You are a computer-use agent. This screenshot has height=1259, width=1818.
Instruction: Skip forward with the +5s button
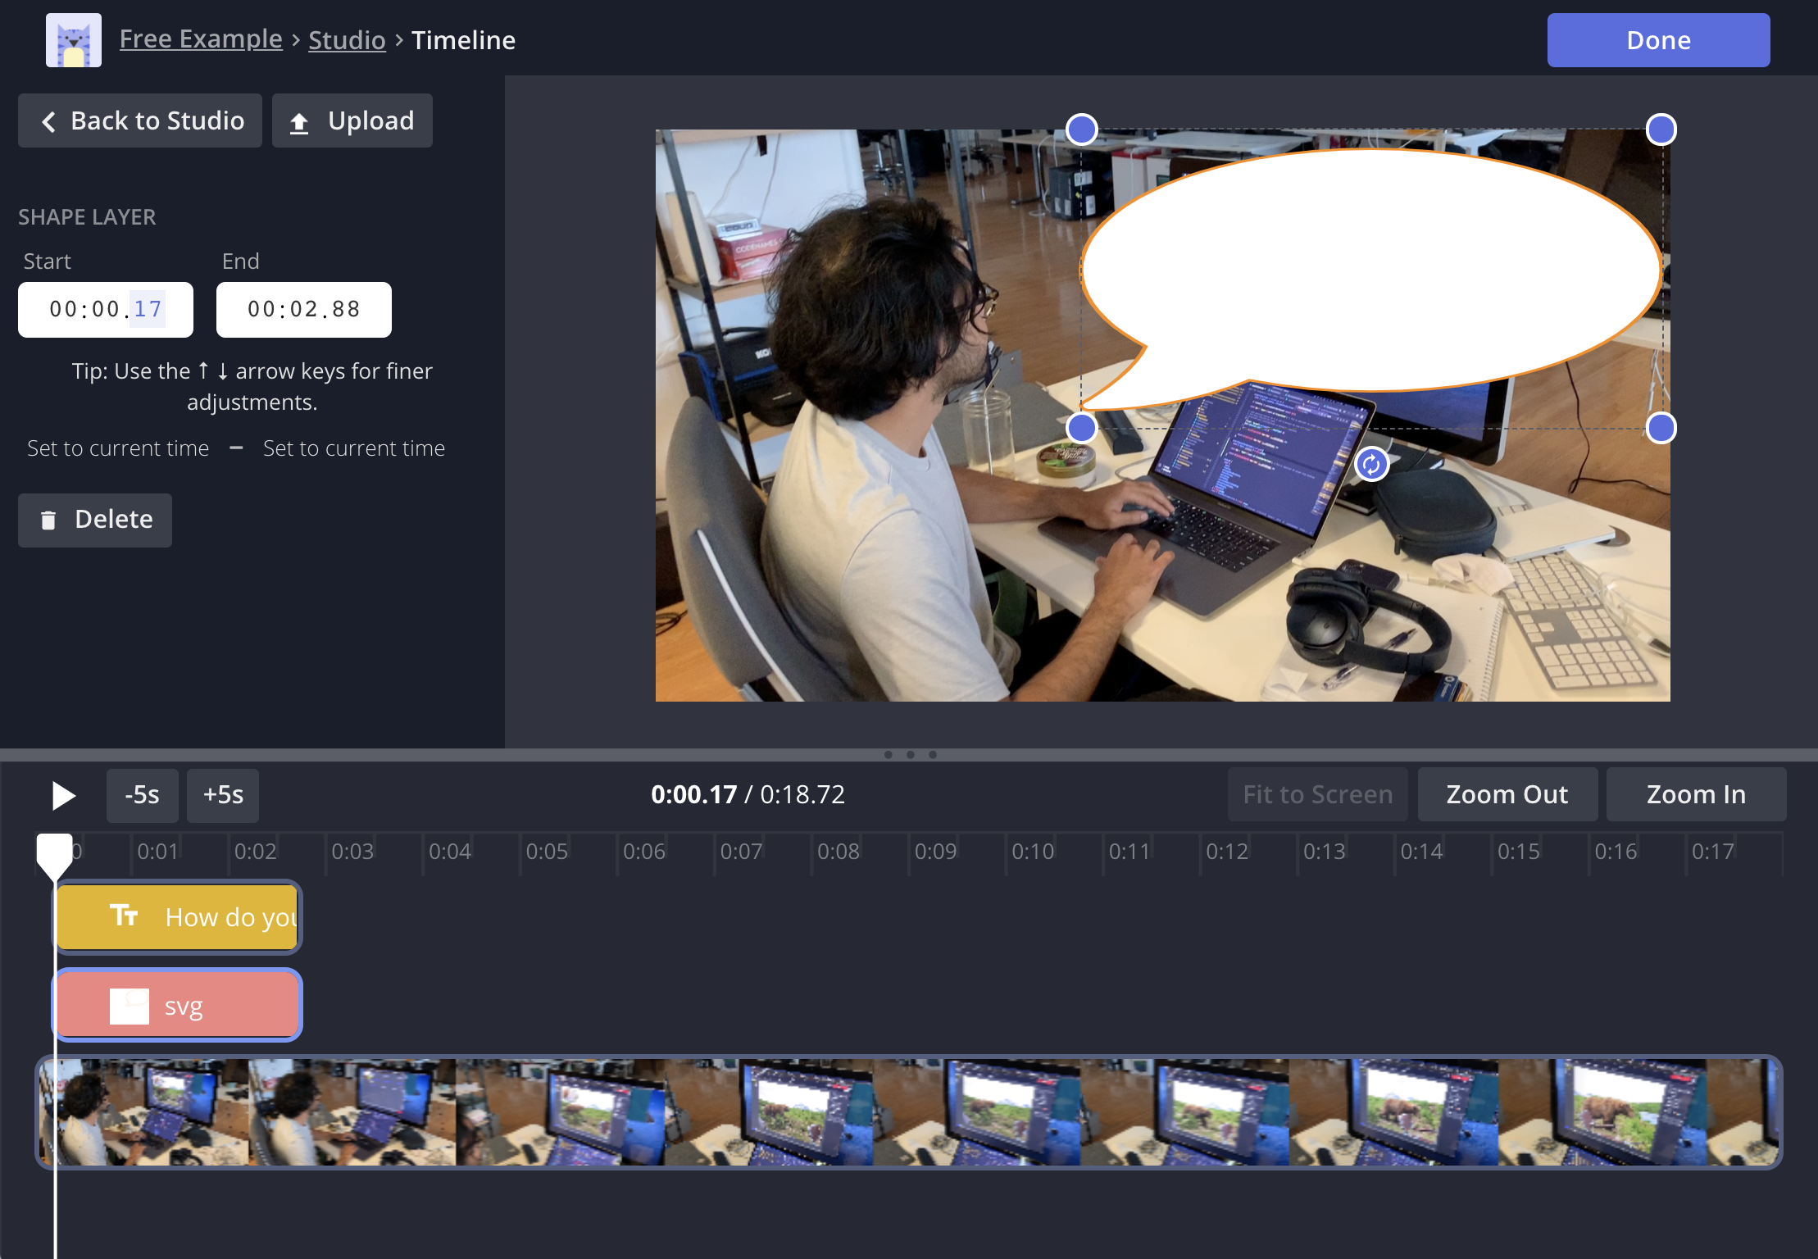[x=222, y=793]
